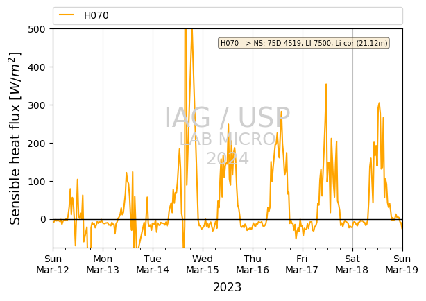This screenshot has height=301, width=426.
Task: Click the Mon Mar-13 date label
Action: point(103,264)
